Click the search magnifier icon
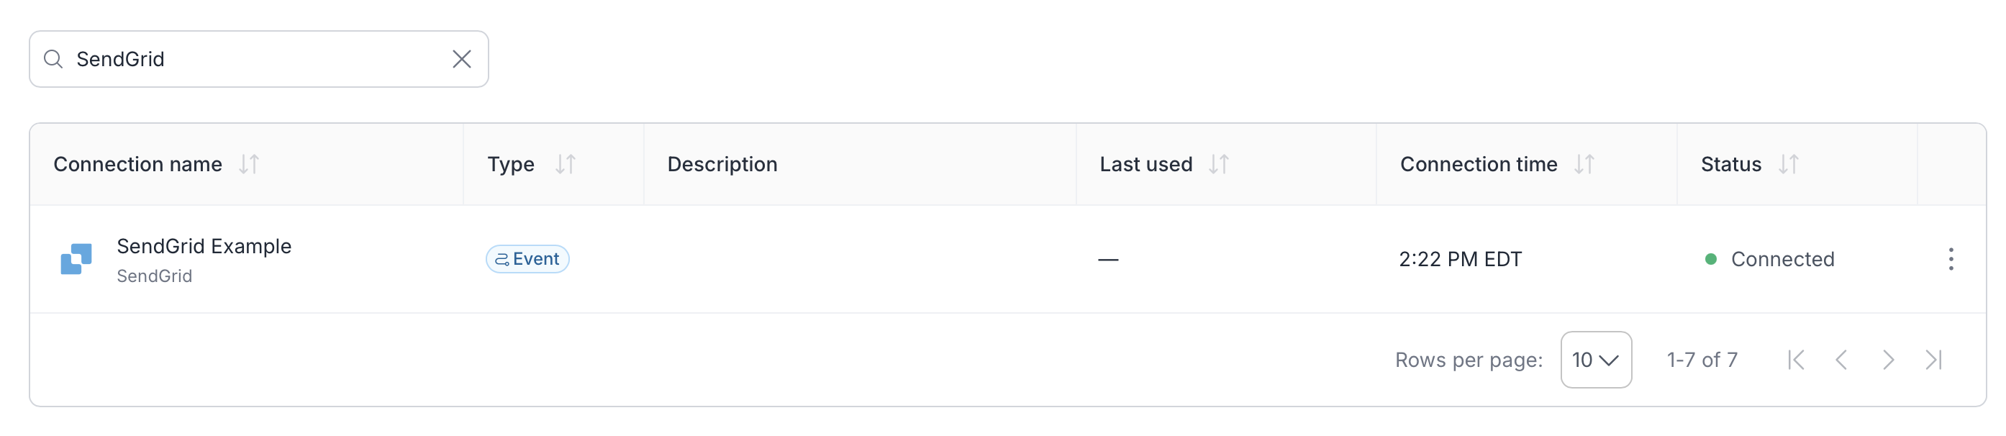The width and height of the screenshot is (2006, 436). (x=53, y=58)
